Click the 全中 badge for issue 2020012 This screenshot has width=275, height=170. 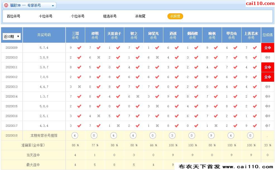(268, 77)
